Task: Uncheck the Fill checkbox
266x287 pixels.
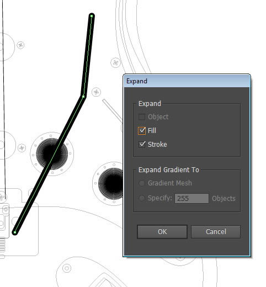Action: point(142,131)
